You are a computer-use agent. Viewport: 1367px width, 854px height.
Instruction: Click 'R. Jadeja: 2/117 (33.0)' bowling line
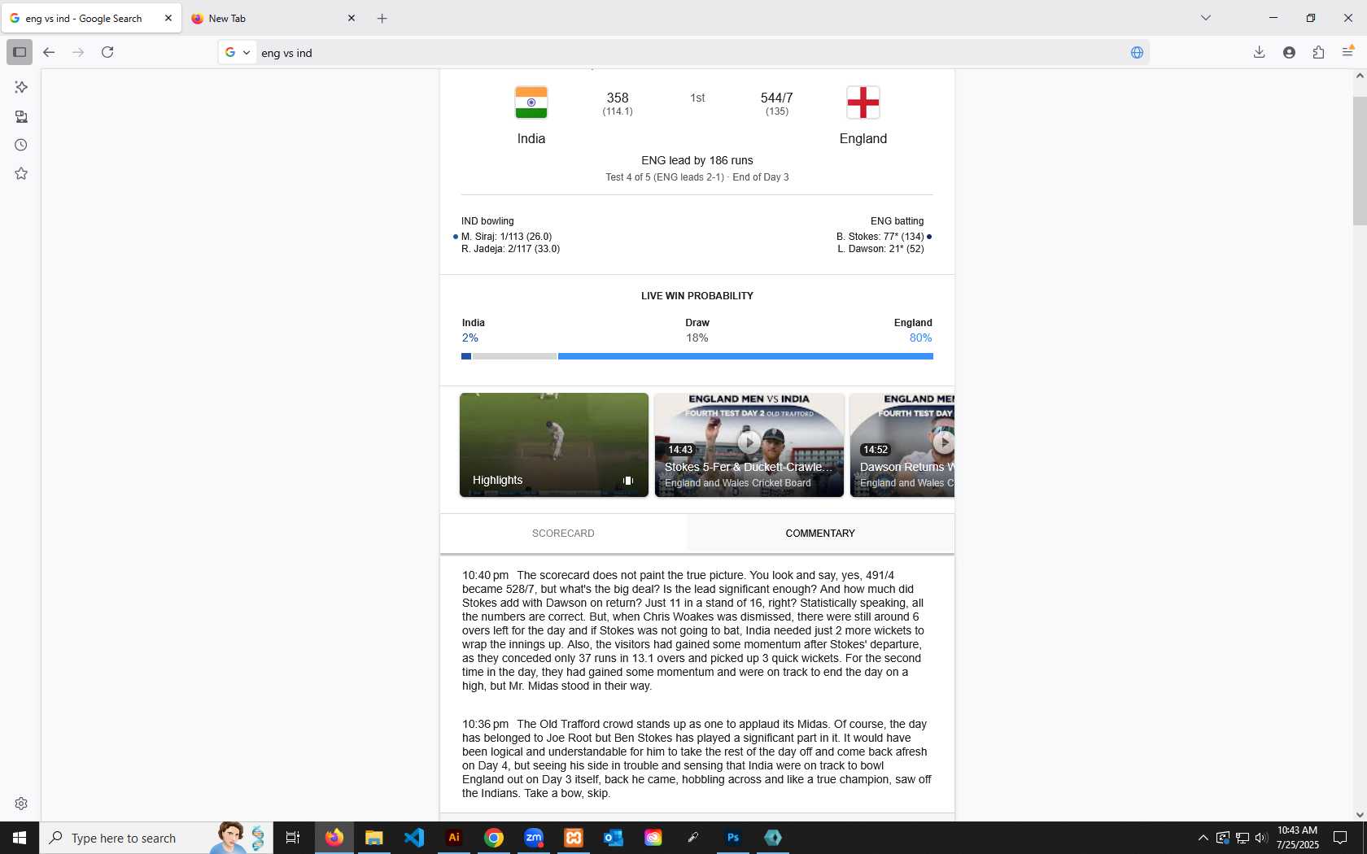click(510, 249)
